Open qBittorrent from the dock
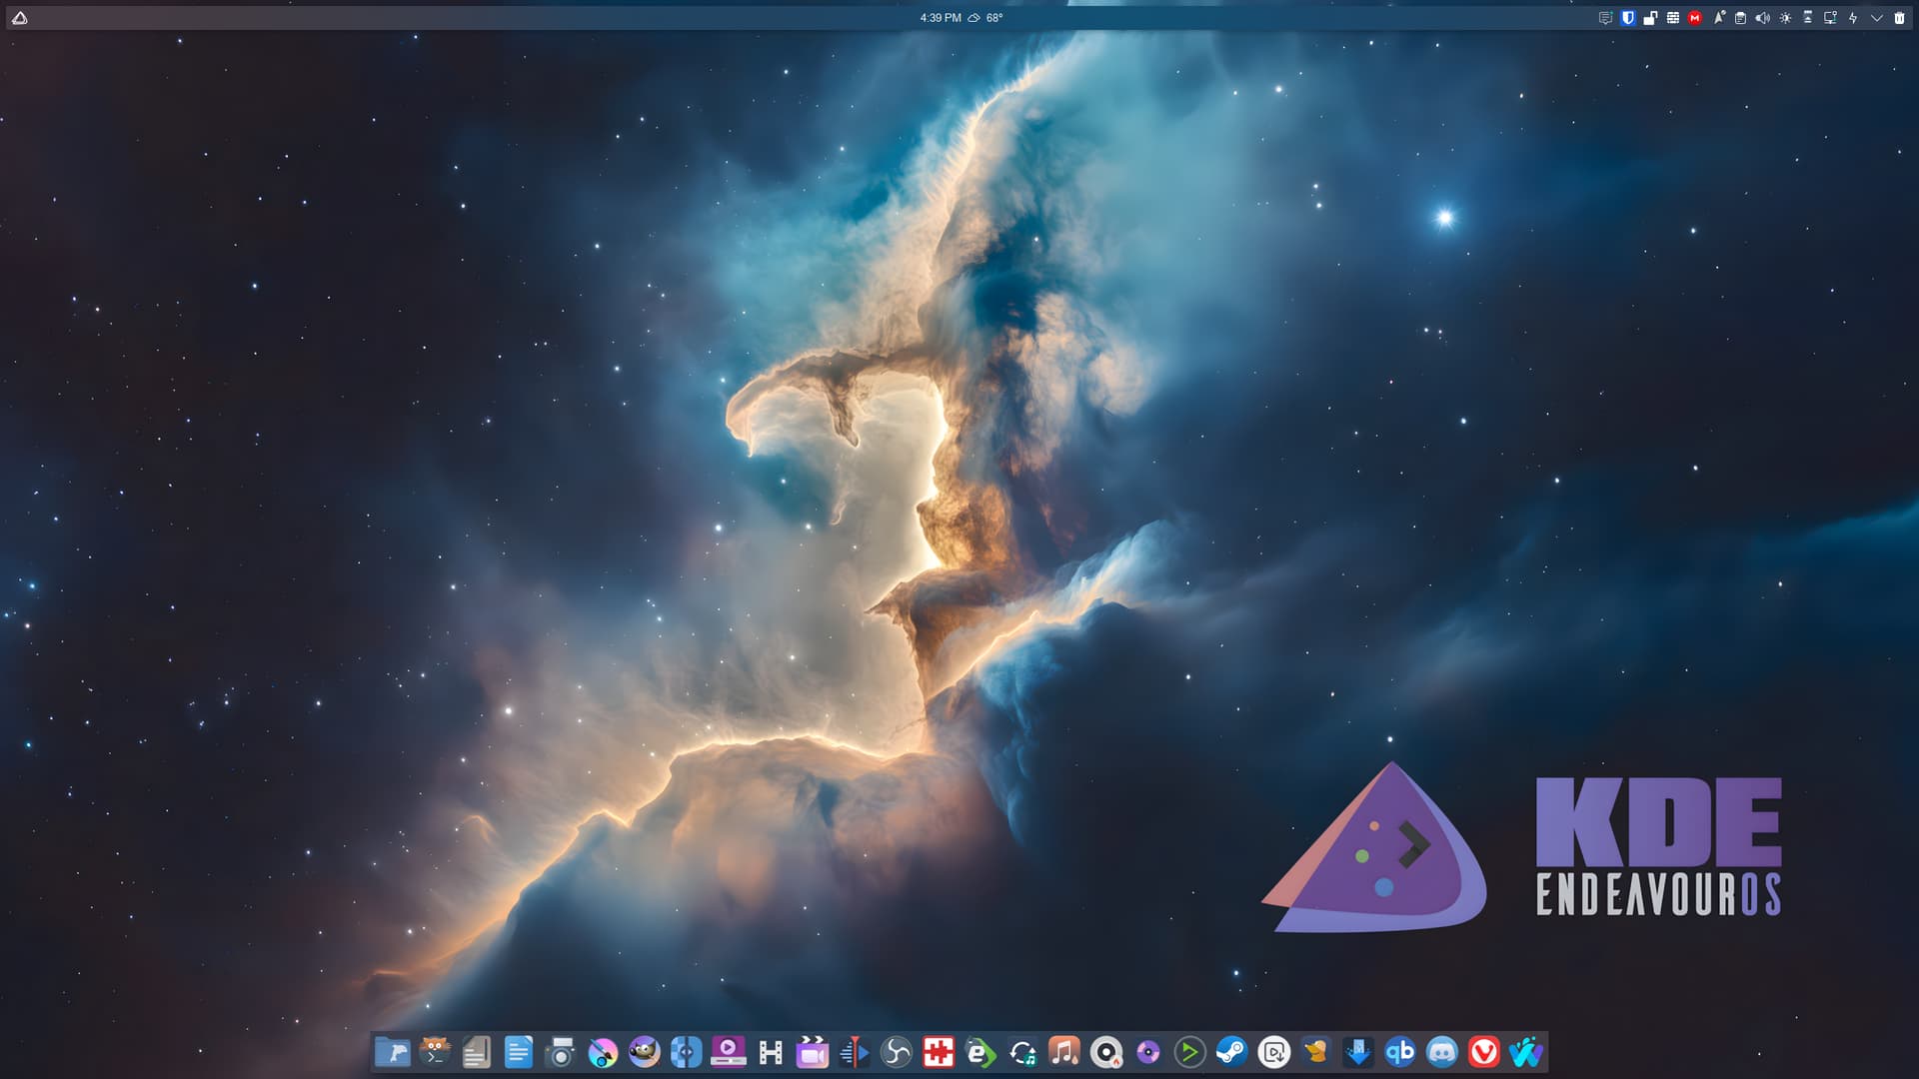This screenshot has width=1919, height=1079. 1400,1052
